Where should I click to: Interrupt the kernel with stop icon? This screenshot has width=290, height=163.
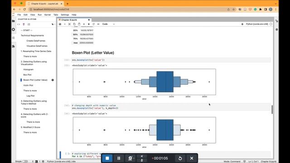tap(89, 24)
